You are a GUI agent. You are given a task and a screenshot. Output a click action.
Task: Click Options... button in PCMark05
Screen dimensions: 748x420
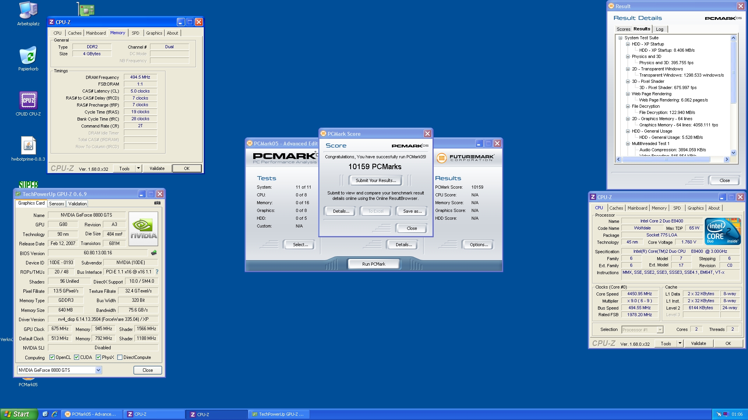pyautogui.click(x=478, y=245)
